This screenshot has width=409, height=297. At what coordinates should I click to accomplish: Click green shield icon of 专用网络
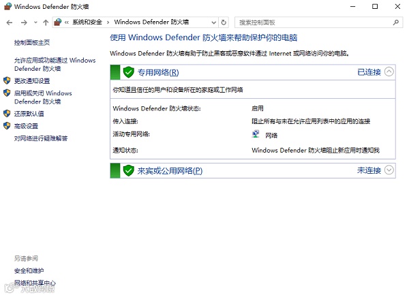coord(128,72)
